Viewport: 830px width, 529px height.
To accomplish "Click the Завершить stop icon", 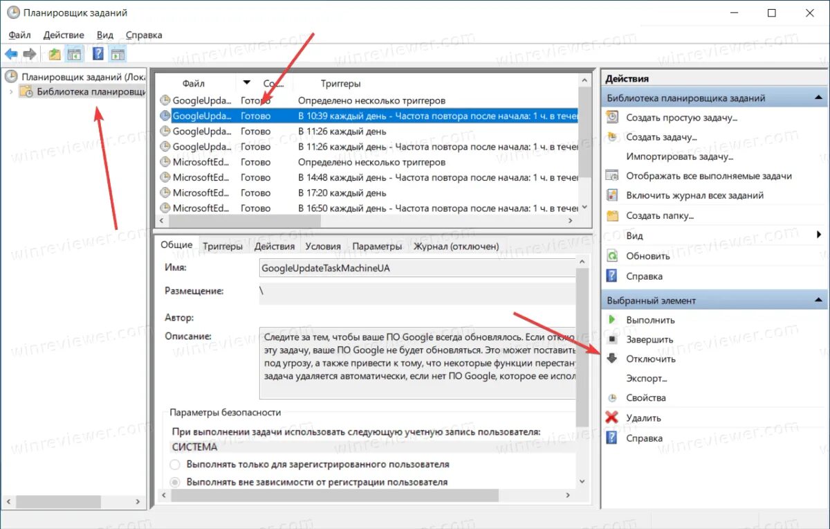I will pos(612,339).
